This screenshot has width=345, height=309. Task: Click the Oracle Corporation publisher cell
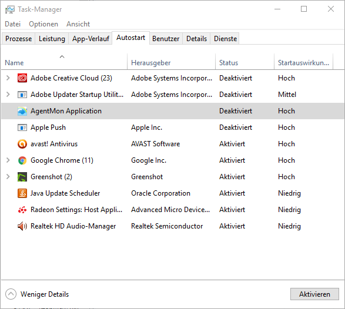pos(160,193)
